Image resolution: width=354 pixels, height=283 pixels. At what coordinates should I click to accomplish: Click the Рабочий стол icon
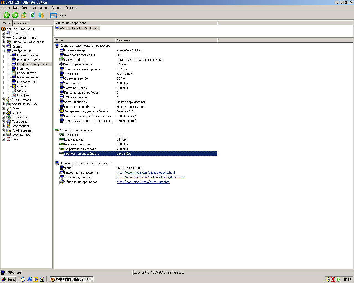(14, 73)
